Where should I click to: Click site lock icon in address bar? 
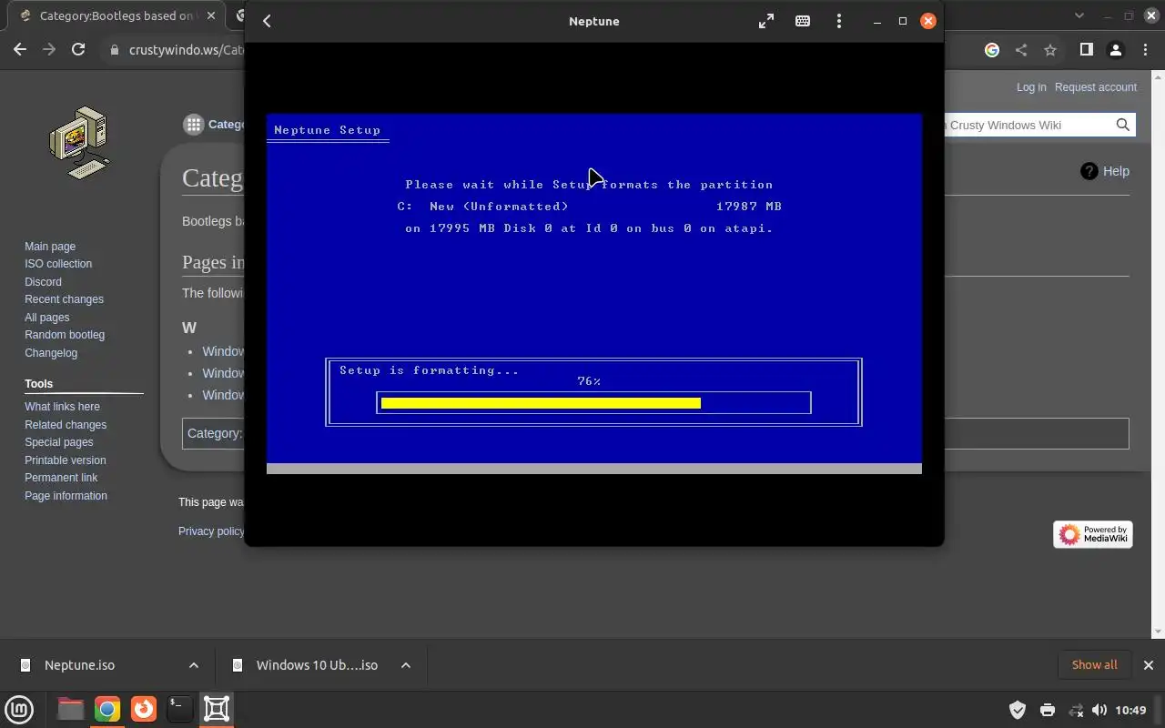115,50
